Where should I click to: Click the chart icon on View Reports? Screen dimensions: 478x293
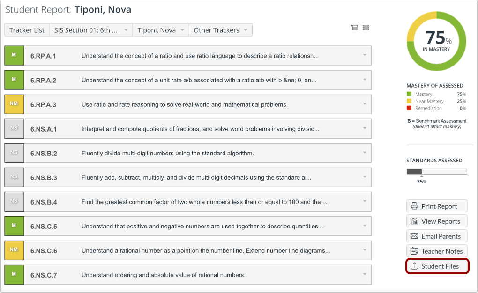(414, 221)
